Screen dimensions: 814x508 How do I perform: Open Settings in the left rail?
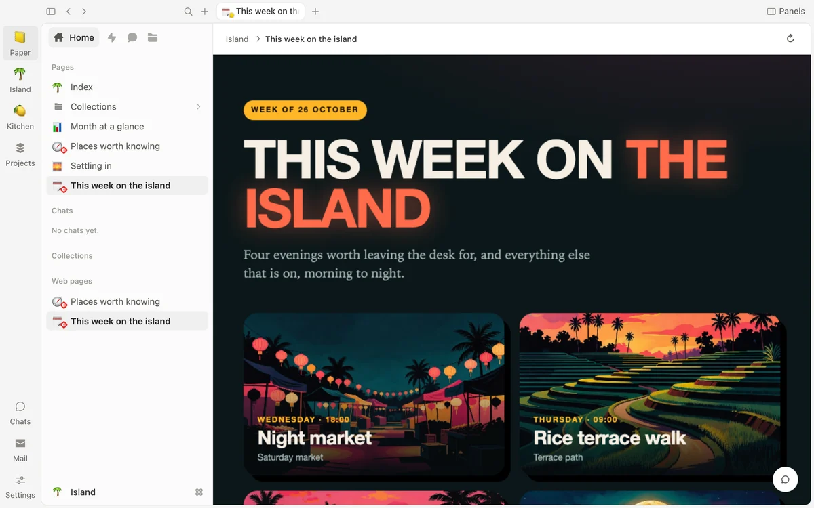(20, 486)
